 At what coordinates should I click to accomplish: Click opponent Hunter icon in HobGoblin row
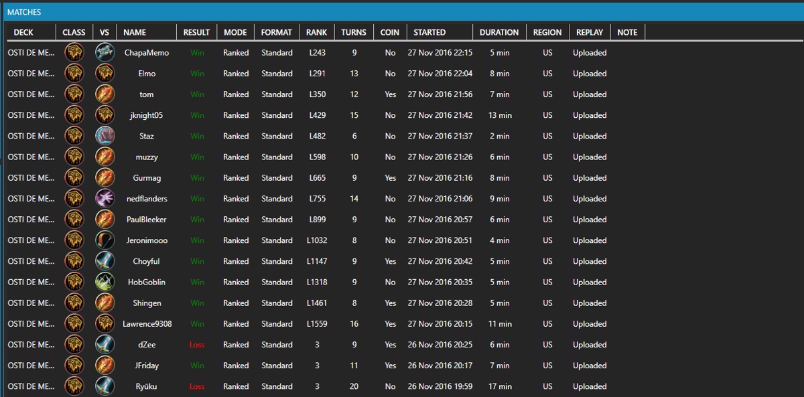[x=105, y=282]
